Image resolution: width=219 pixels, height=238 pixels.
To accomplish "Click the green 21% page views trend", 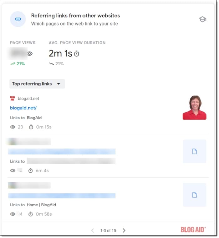I will pos(18,64).
